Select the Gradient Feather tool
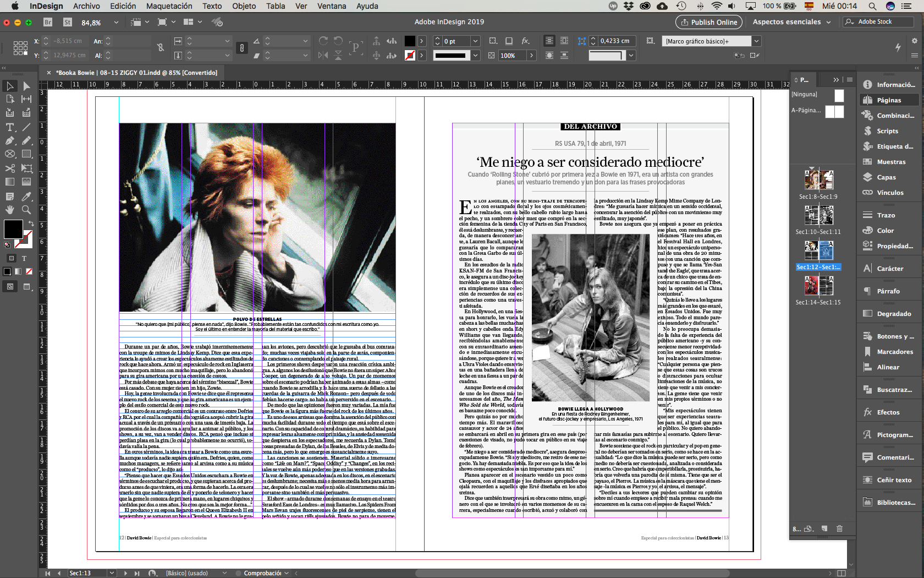Image resolution: width=924 pixels, height=578 pixels. point(26,182)
